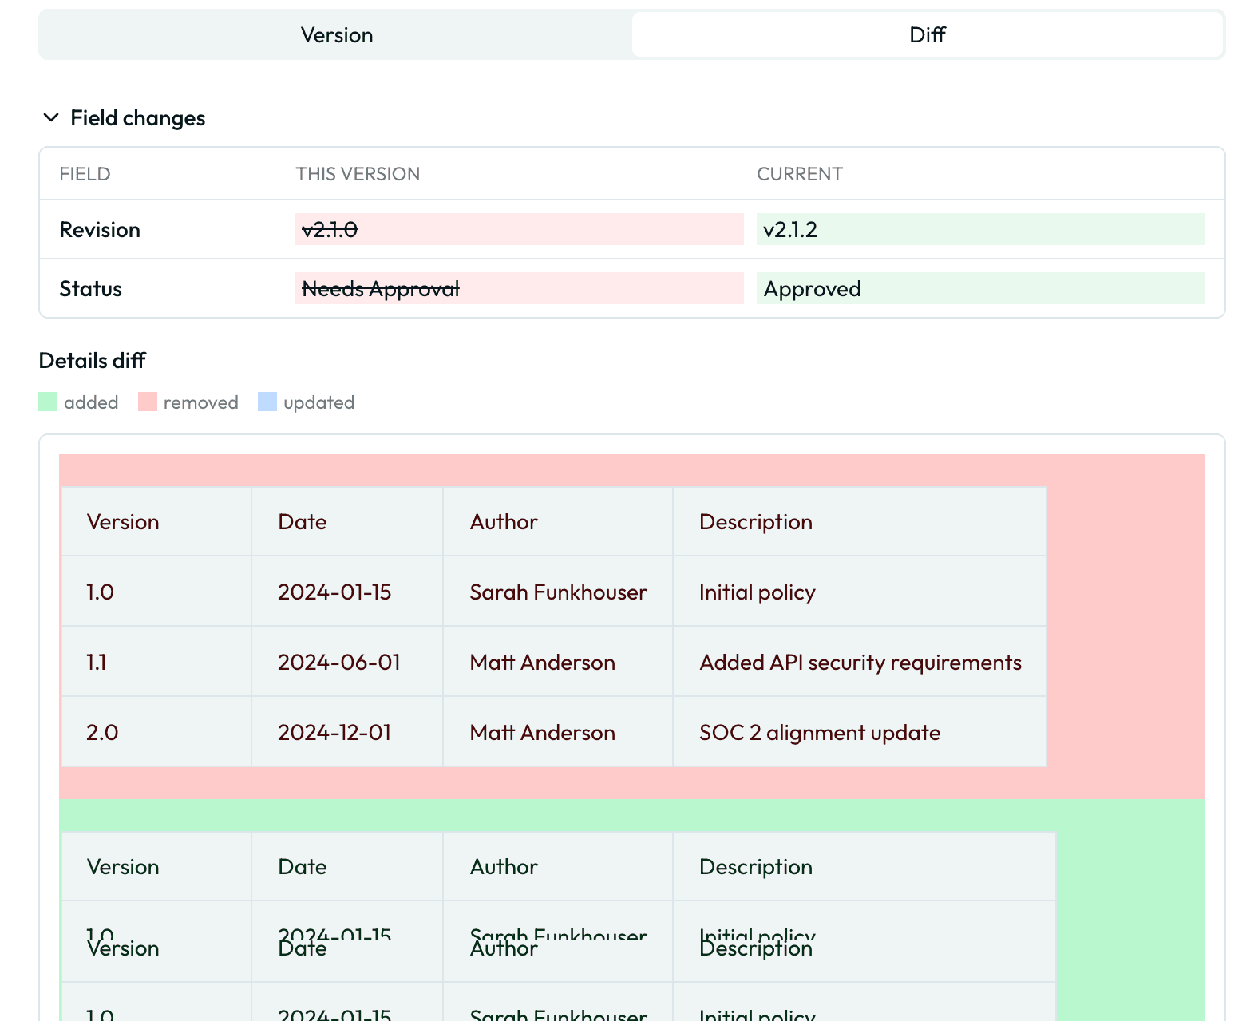This screenshot has width=1254, height=1021.
Task: Click the current Approved status value
Action: click(812, 289)
